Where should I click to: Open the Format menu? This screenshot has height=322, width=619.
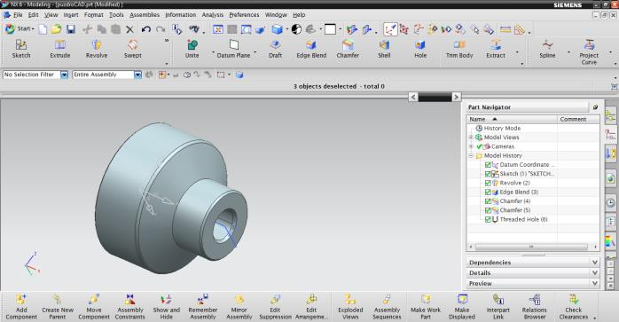click(x=94, y=15)
